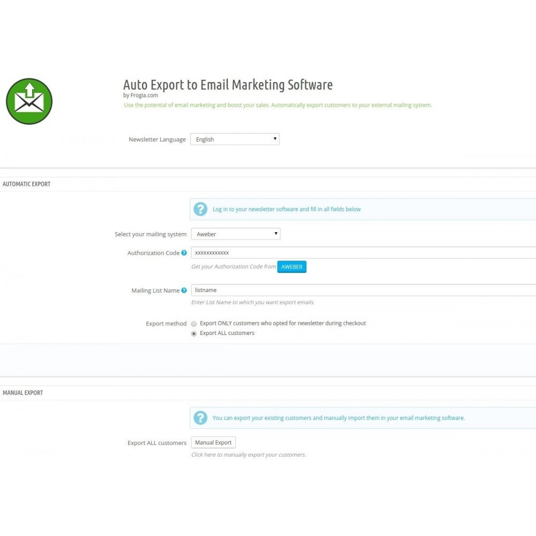
Task: Open the Newsletter Language dropdown
Action: coord(235,139)
